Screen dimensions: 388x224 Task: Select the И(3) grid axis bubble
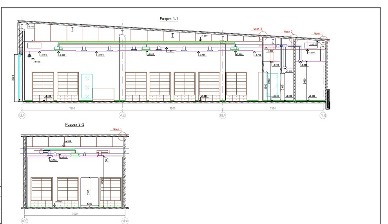click(122, 115)
